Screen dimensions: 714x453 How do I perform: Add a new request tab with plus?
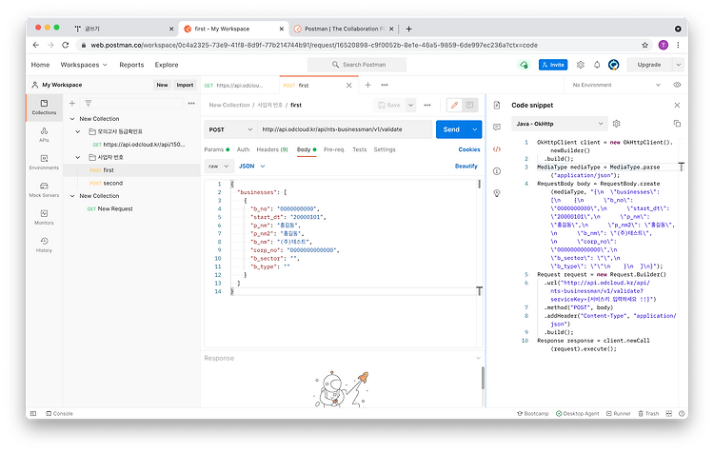[367, 85]
